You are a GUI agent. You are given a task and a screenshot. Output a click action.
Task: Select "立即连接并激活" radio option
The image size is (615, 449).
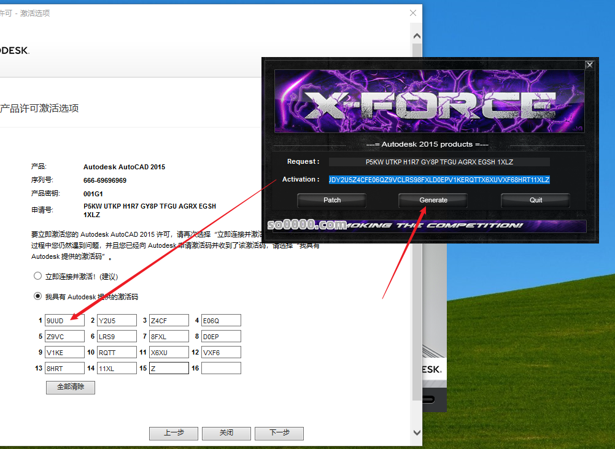[x=38, y=276]
